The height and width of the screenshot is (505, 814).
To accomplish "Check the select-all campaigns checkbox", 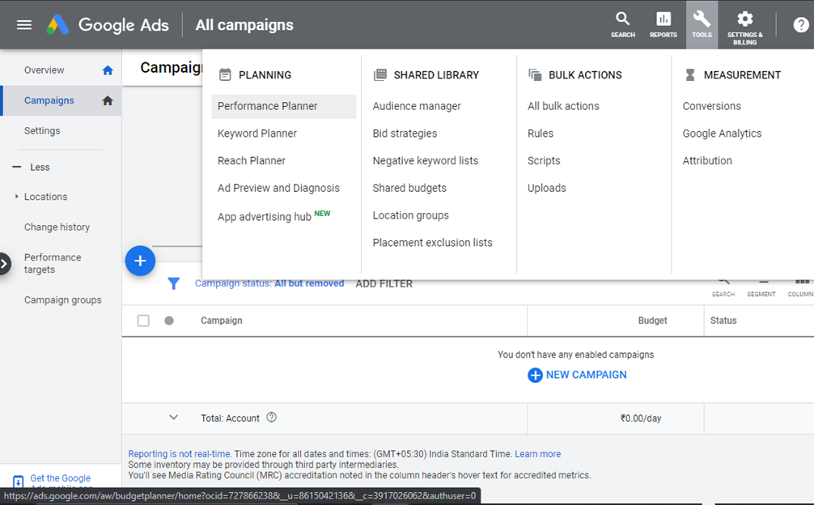I will [x=143, y=320].
